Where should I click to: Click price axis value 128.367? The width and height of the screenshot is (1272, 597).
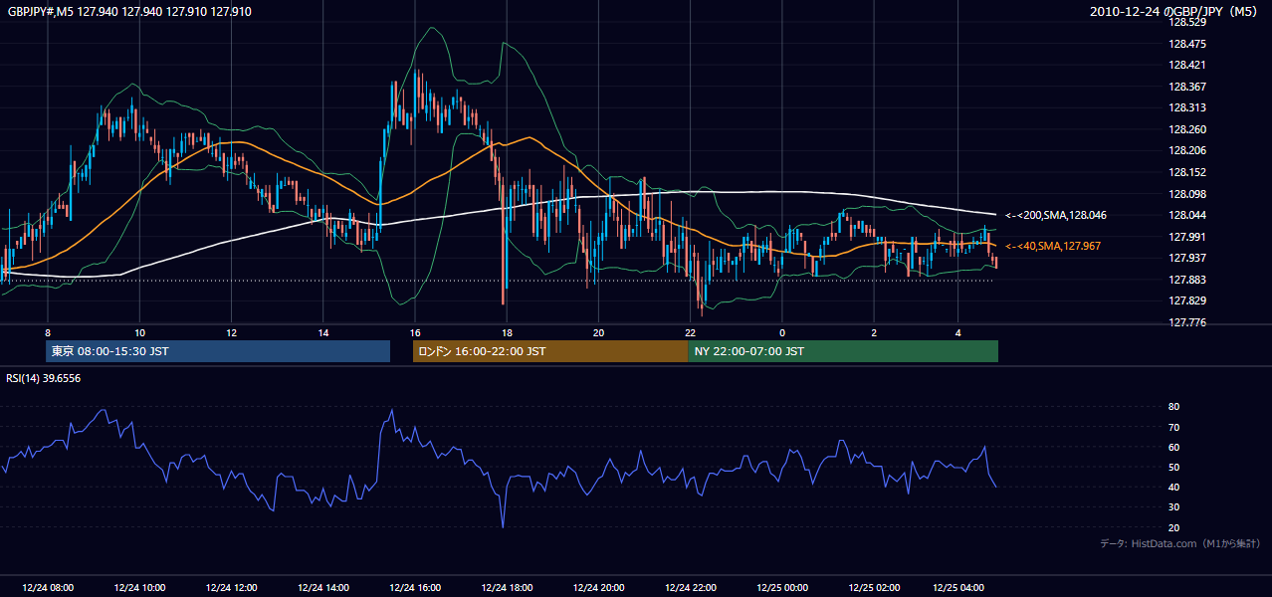pyautogui.click(x=1187, y=87)
